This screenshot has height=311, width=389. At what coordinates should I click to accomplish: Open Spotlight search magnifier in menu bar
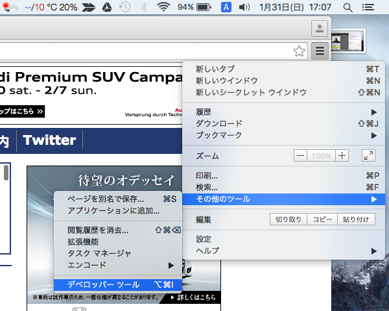click(348, 7)
